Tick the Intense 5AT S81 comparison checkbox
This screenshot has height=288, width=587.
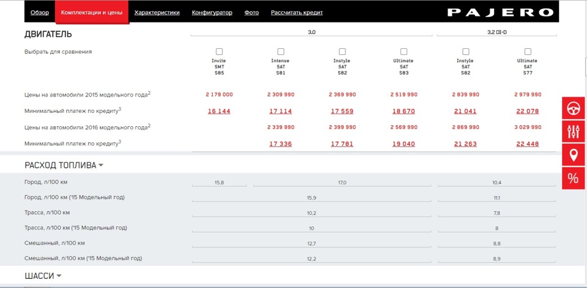point(281,51)
